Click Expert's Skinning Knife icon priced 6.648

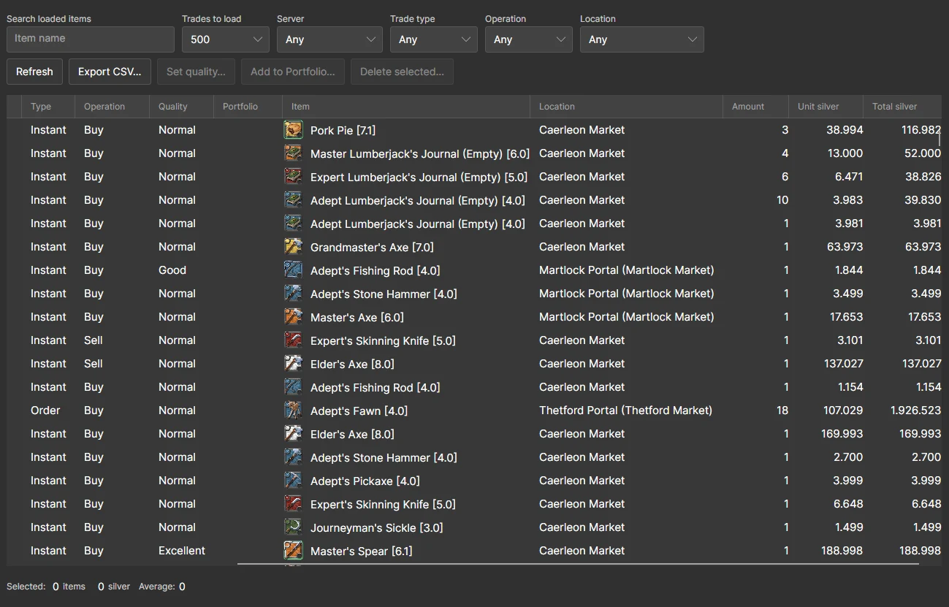click(x=293, y=504)
